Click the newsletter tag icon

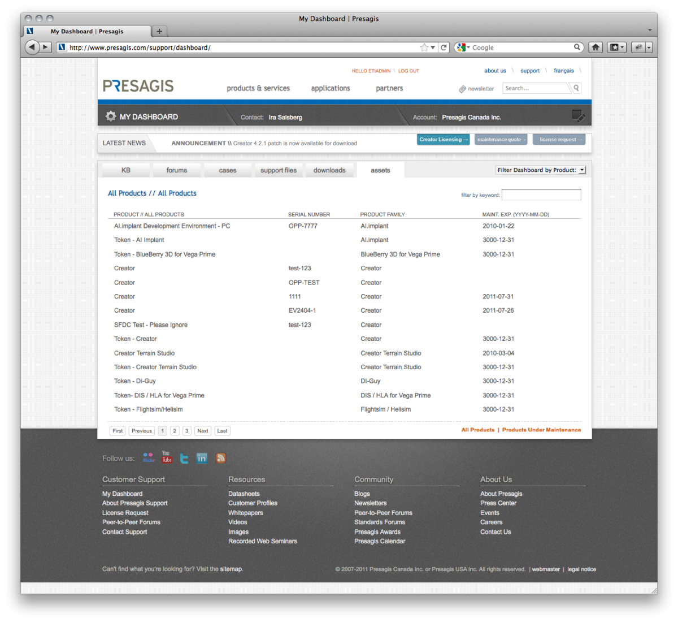[x=462, y=89]
